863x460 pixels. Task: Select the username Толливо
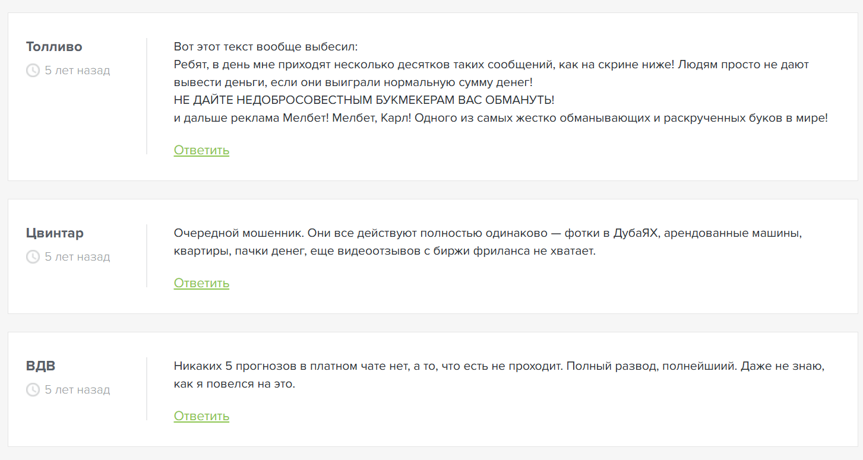(x=54, y=47)
